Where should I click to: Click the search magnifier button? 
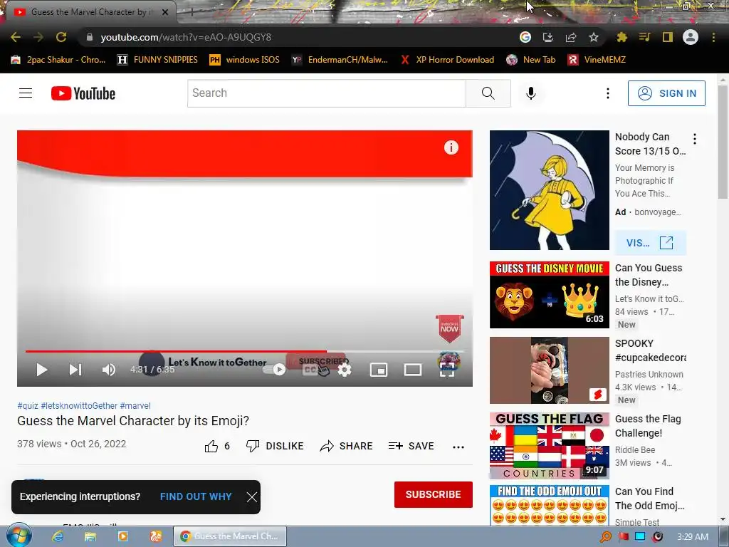pyautogui.click(x=488, y=93)
